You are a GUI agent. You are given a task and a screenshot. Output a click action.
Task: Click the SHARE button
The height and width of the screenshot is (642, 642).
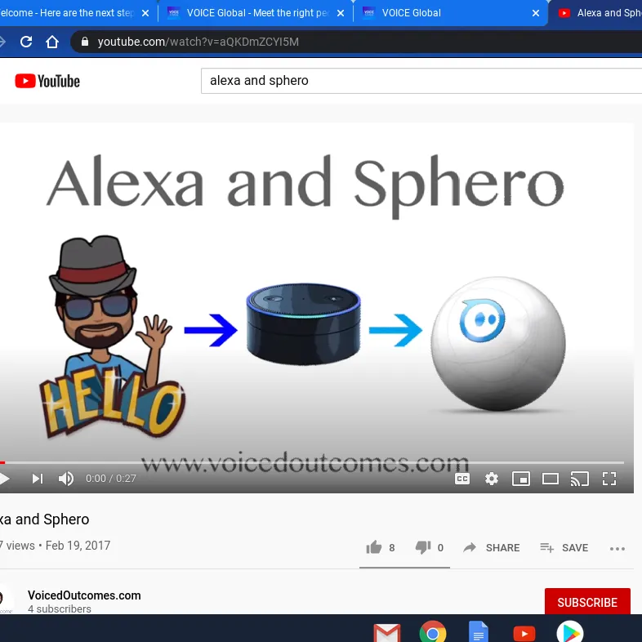492,548
